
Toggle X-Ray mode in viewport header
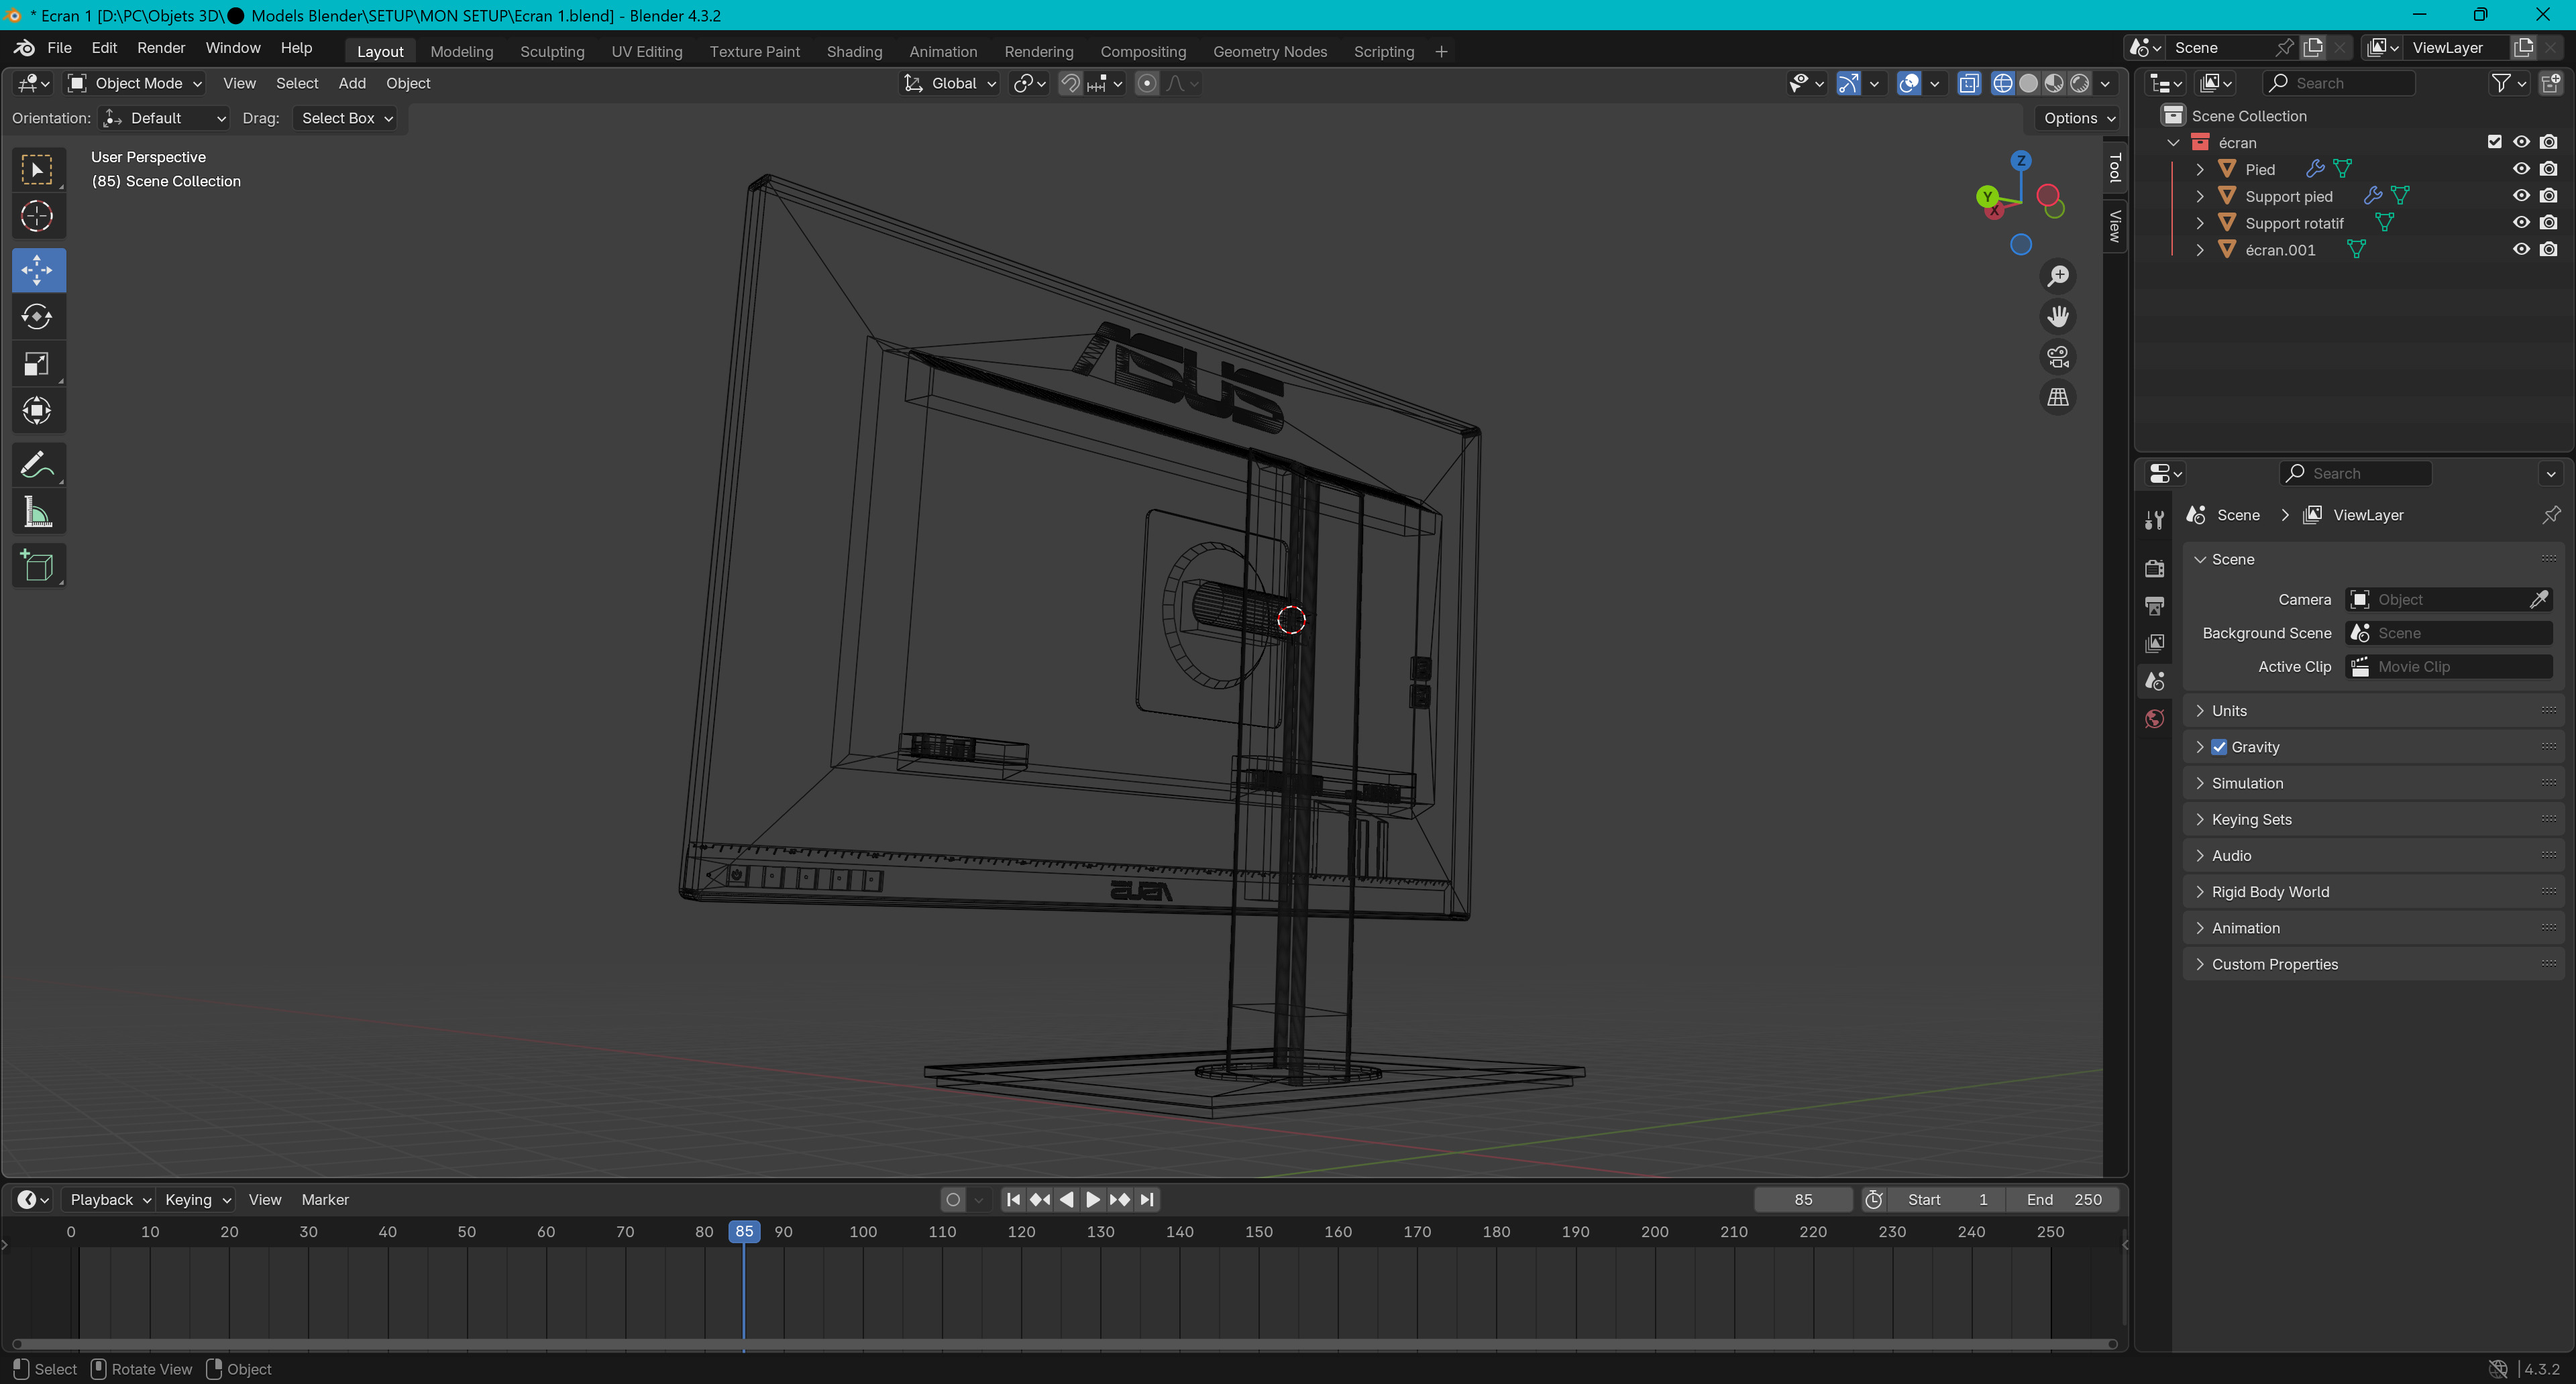click(x=1969, y=84)
